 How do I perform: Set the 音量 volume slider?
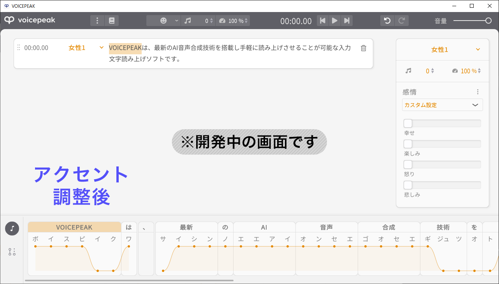(472, 21)
